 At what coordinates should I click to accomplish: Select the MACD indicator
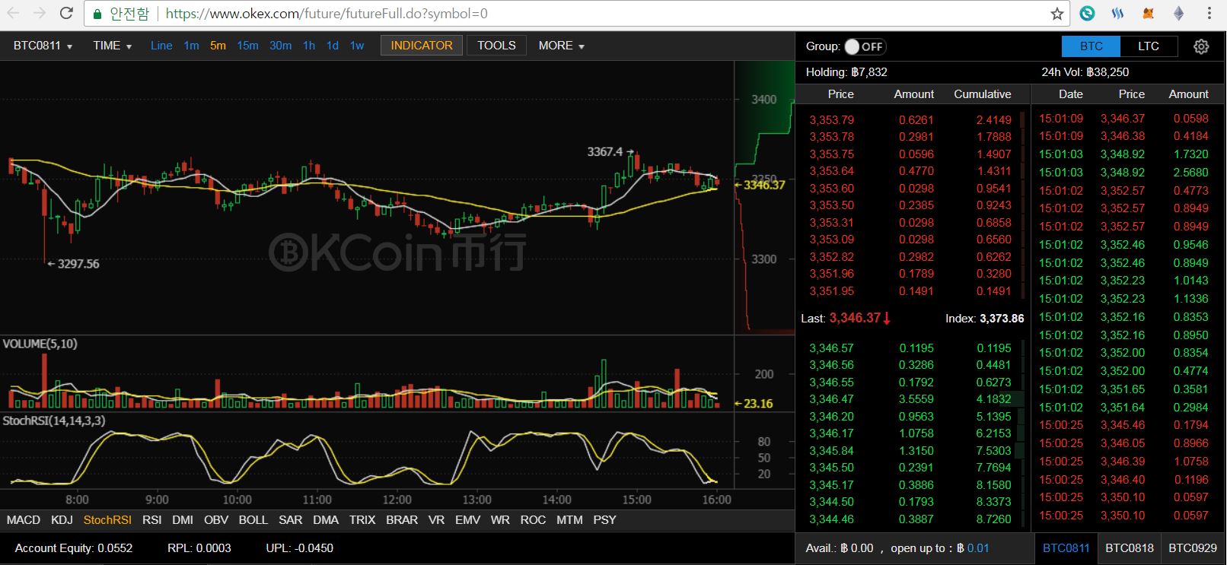click(24, 520)
